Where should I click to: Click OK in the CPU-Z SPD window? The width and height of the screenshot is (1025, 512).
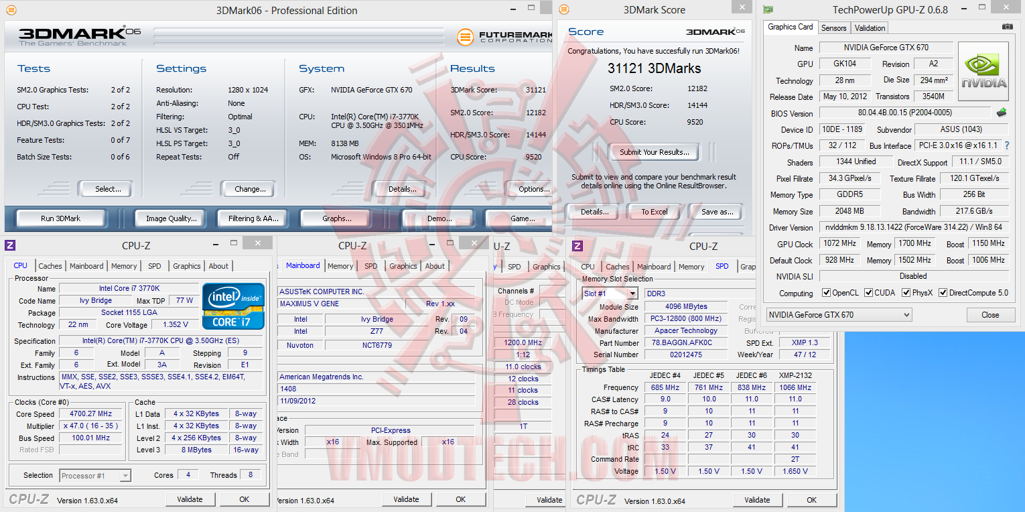click(x=811, y=500)
